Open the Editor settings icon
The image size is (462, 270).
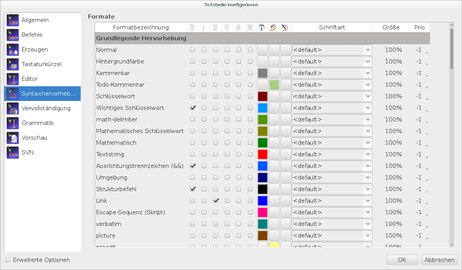click(13, 79)
